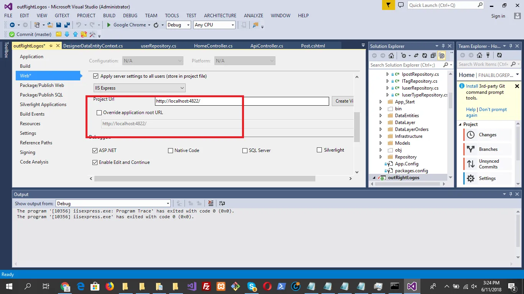Open Microsoft Store from the taskbar

coord(94,286)
